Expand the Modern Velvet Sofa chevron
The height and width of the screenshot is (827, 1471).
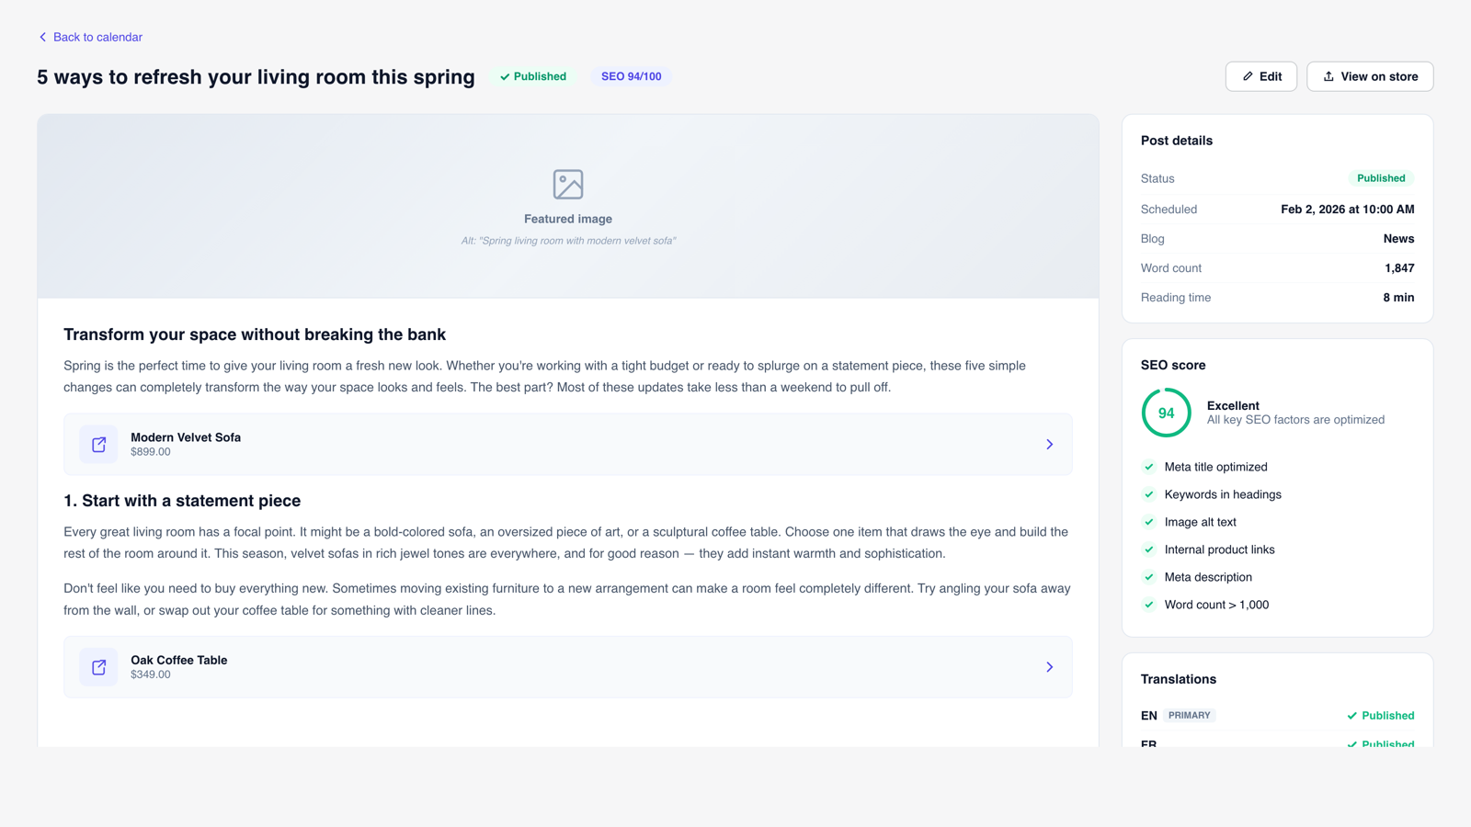pyautogui.click(x=1049, y=445)
